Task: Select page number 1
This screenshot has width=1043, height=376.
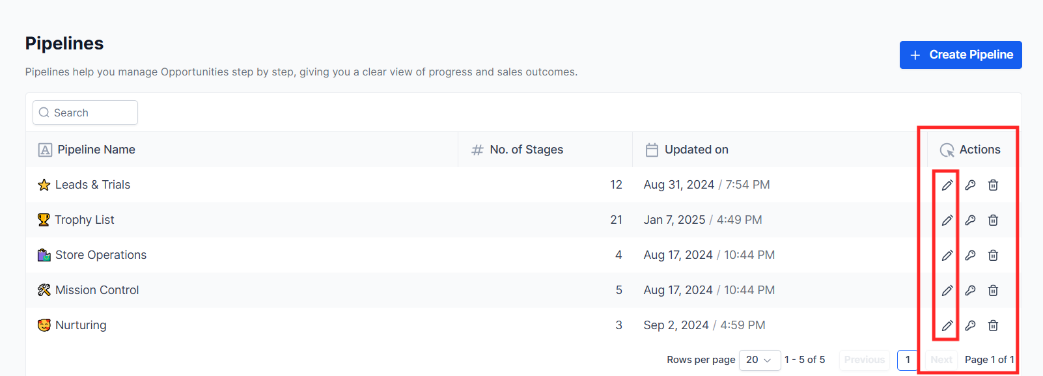Action: tap(908, 360)
